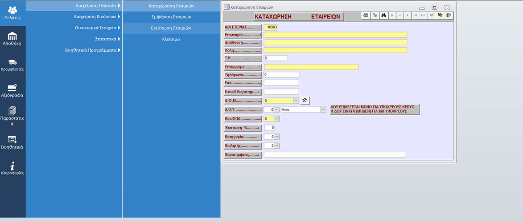Image resolution: width=523 pixels, height=222 pixels.
Task: Open the Πωλητής dropdown
Action: pyautogui.click(x=276, y=145)
